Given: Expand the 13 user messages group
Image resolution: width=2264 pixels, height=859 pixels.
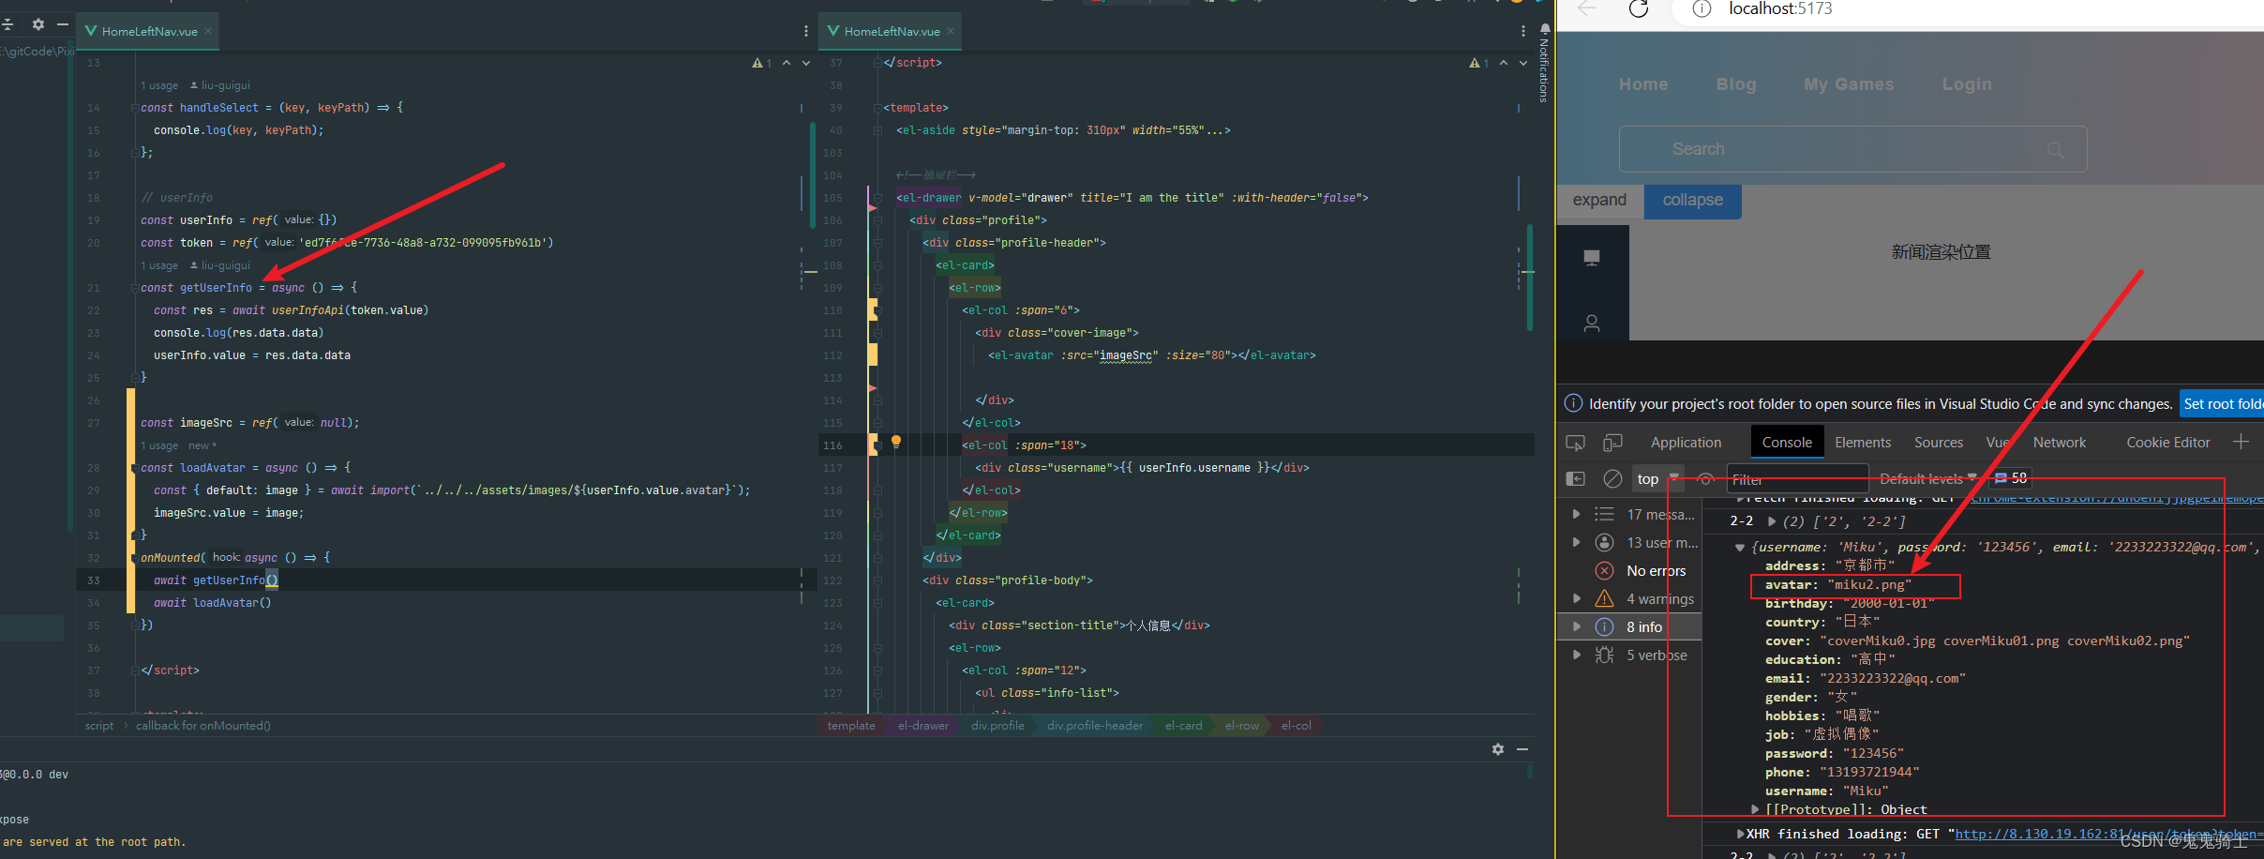Looking at the screenshot, I should pos(1576,542).
